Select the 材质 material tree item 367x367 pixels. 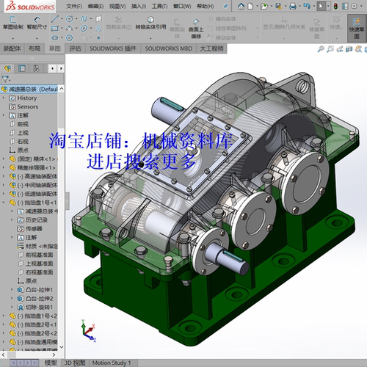37,246
